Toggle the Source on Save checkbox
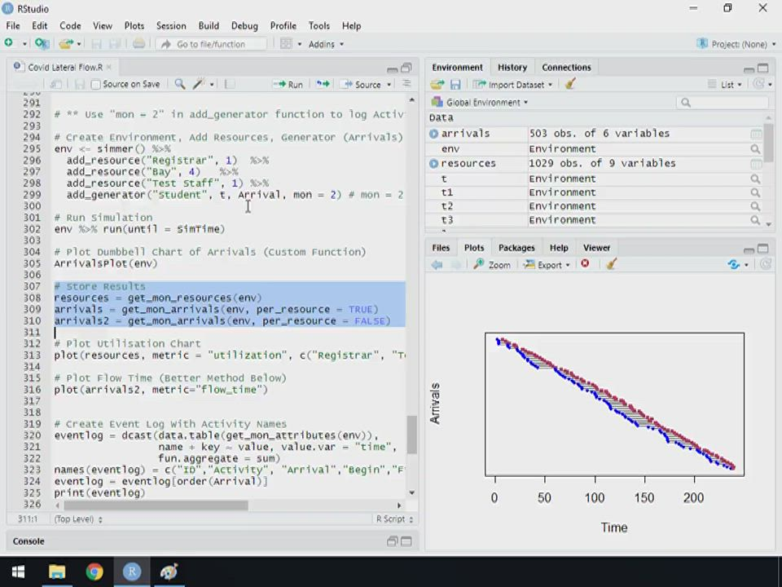 [x=96, y=85]
